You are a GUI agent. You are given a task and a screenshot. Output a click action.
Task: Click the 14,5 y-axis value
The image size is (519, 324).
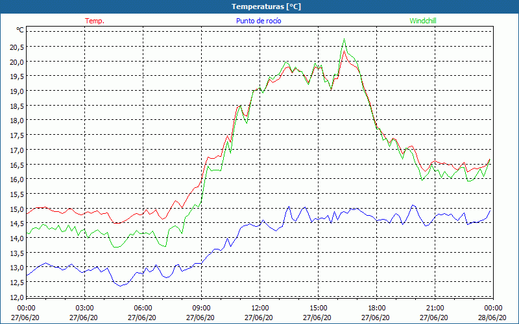(17, 224)
